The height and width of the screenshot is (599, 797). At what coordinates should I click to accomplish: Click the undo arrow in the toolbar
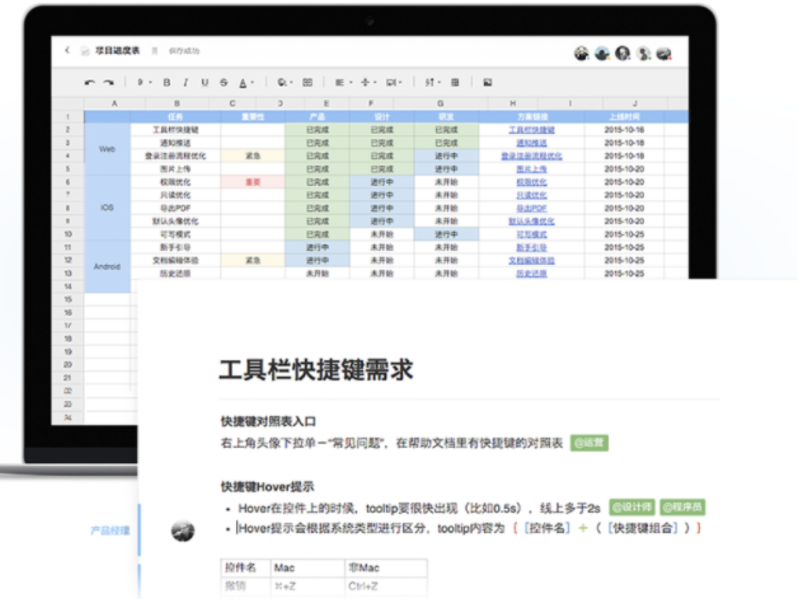click(90, 83)
